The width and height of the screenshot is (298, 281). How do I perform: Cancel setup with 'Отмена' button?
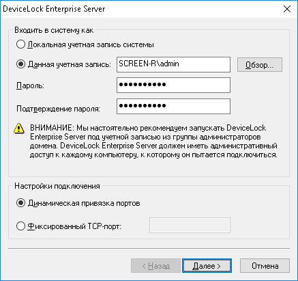[x=265, y=265]
